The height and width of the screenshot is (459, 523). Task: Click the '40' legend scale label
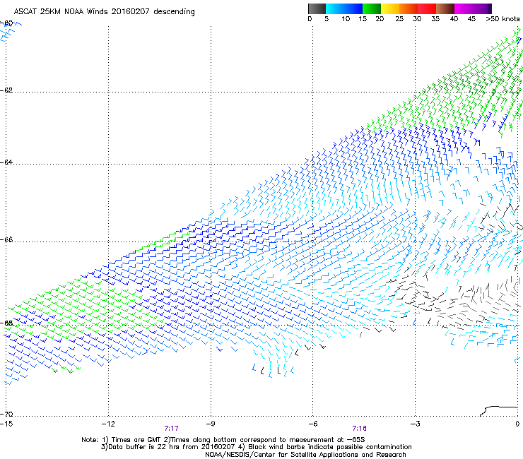click(x=454, y=19)
